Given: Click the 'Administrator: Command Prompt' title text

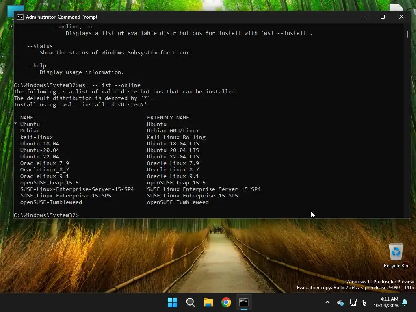Looking at the screenshot, I should [x=62, y=17].
